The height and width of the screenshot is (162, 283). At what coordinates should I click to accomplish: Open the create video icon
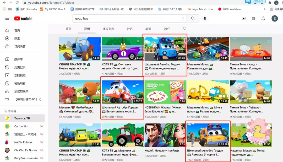[244, 18]
